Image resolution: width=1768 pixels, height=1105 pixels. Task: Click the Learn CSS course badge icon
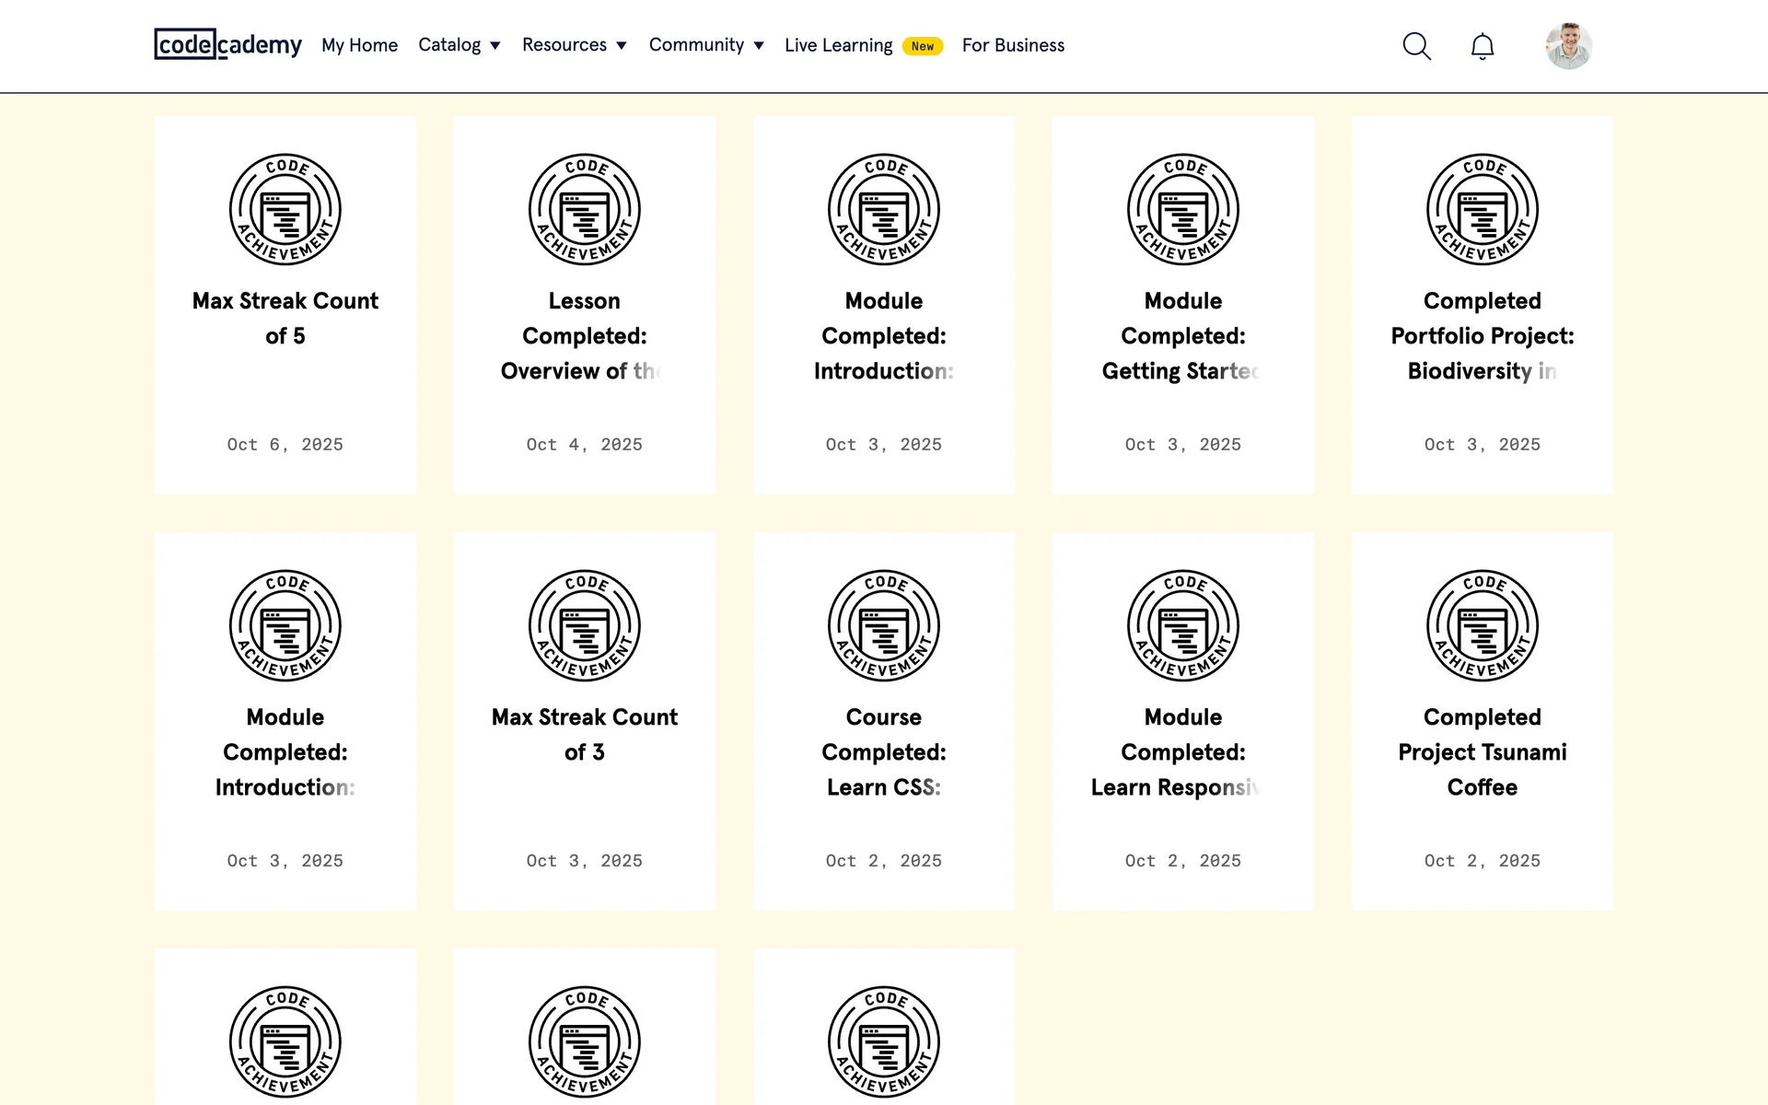[883, 626]
